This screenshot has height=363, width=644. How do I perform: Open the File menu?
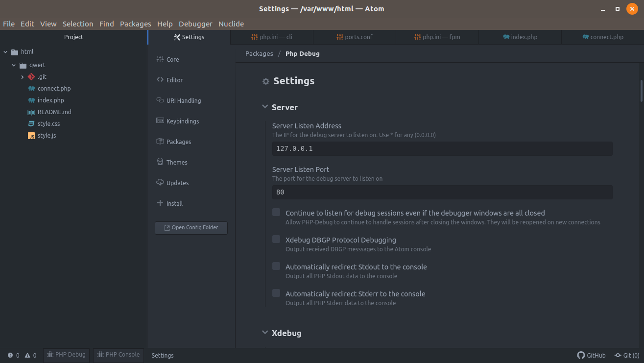tap(9, 24)
